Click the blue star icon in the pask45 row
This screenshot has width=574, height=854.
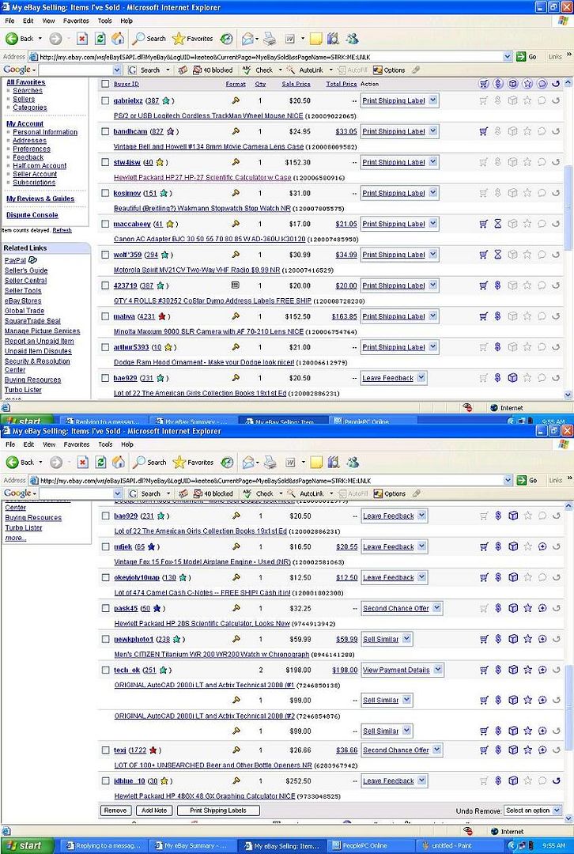(x=157, y=608)
